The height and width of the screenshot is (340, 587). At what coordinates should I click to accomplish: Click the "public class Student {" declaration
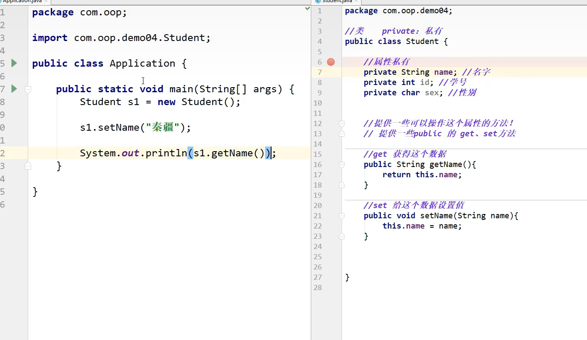pos(396,41)
